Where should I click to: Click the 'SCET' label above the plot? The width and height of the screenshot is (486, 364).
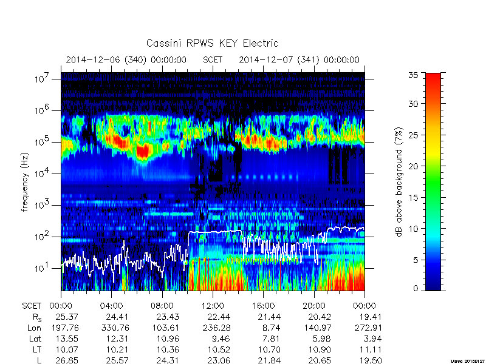click(213, 59)
